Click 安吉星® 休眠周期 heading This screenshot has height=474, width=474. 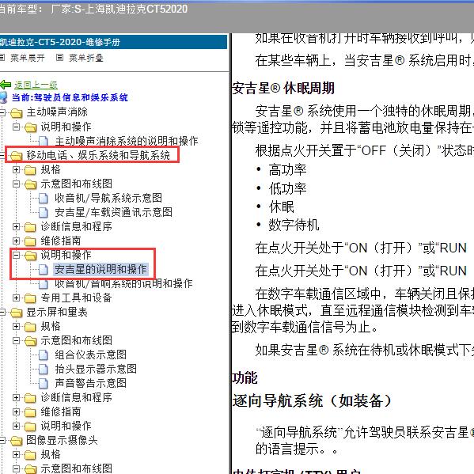[283, 89]
